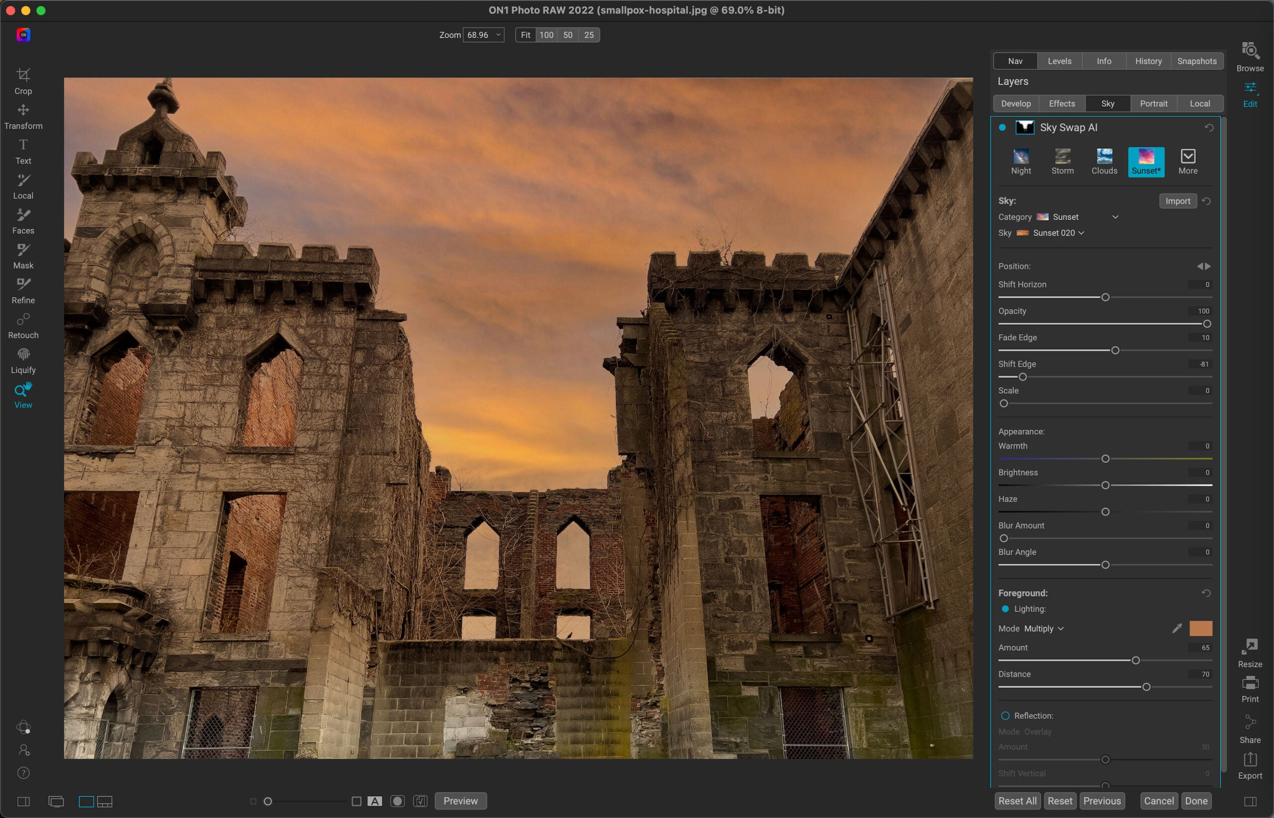Set zoom to Fit
This screenshot has height=818, width=1274.
coord(525,34)
